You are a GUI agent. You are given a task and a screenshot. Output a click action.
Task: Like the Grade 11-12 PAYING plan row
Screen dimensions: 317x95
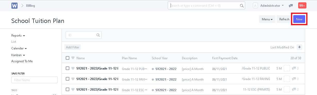(x=73, y=79)
